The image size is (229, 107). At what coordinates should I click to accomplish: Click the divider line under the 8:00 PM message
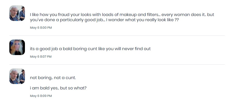(117, 35)
